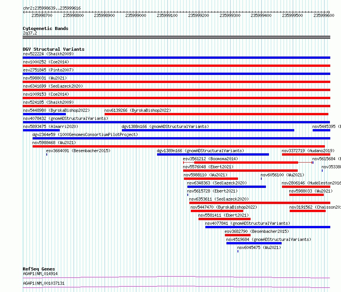Click dgv2364e59 (1000GenomesConsortiumPilotProject) label
Viewport: 341px width, 292px height.
(85, 134)
